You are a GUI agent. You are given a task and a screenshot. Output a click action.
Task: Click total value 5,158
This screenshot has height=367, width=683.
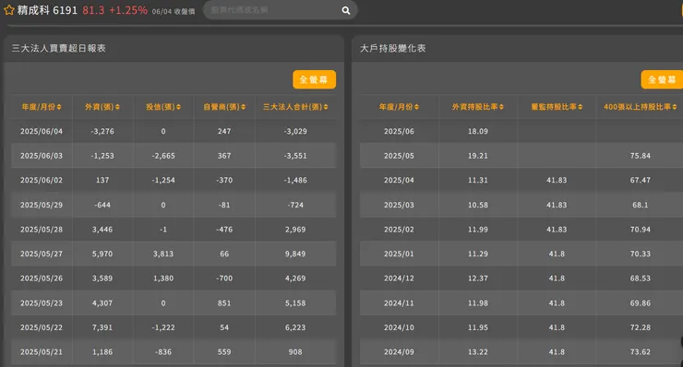(295, 302)
